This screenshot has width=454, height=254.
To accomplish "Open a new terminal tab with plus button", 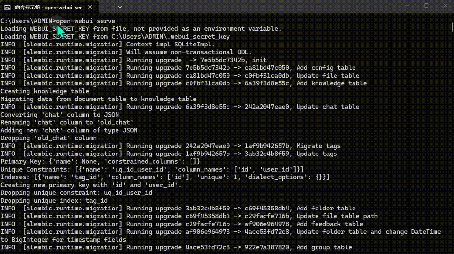I will (x=108, y=7).
